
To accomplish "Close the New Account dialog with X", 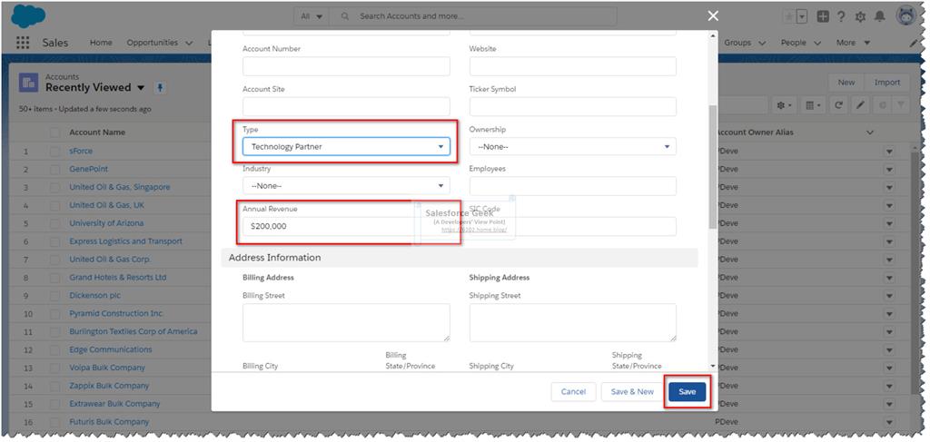I will (x=713, y=16).
